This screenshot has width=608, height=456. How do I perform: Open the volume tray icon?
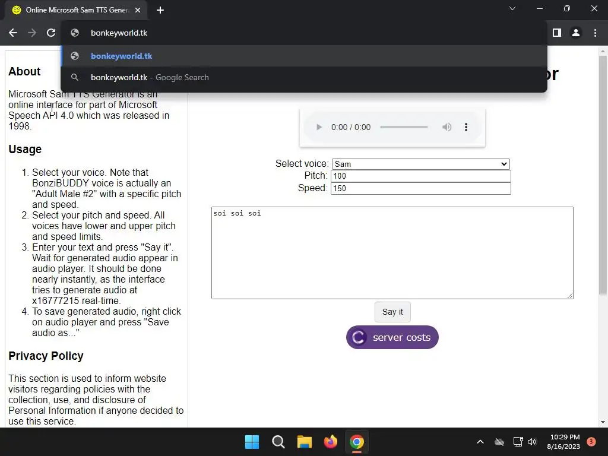[x=532, y=442]
